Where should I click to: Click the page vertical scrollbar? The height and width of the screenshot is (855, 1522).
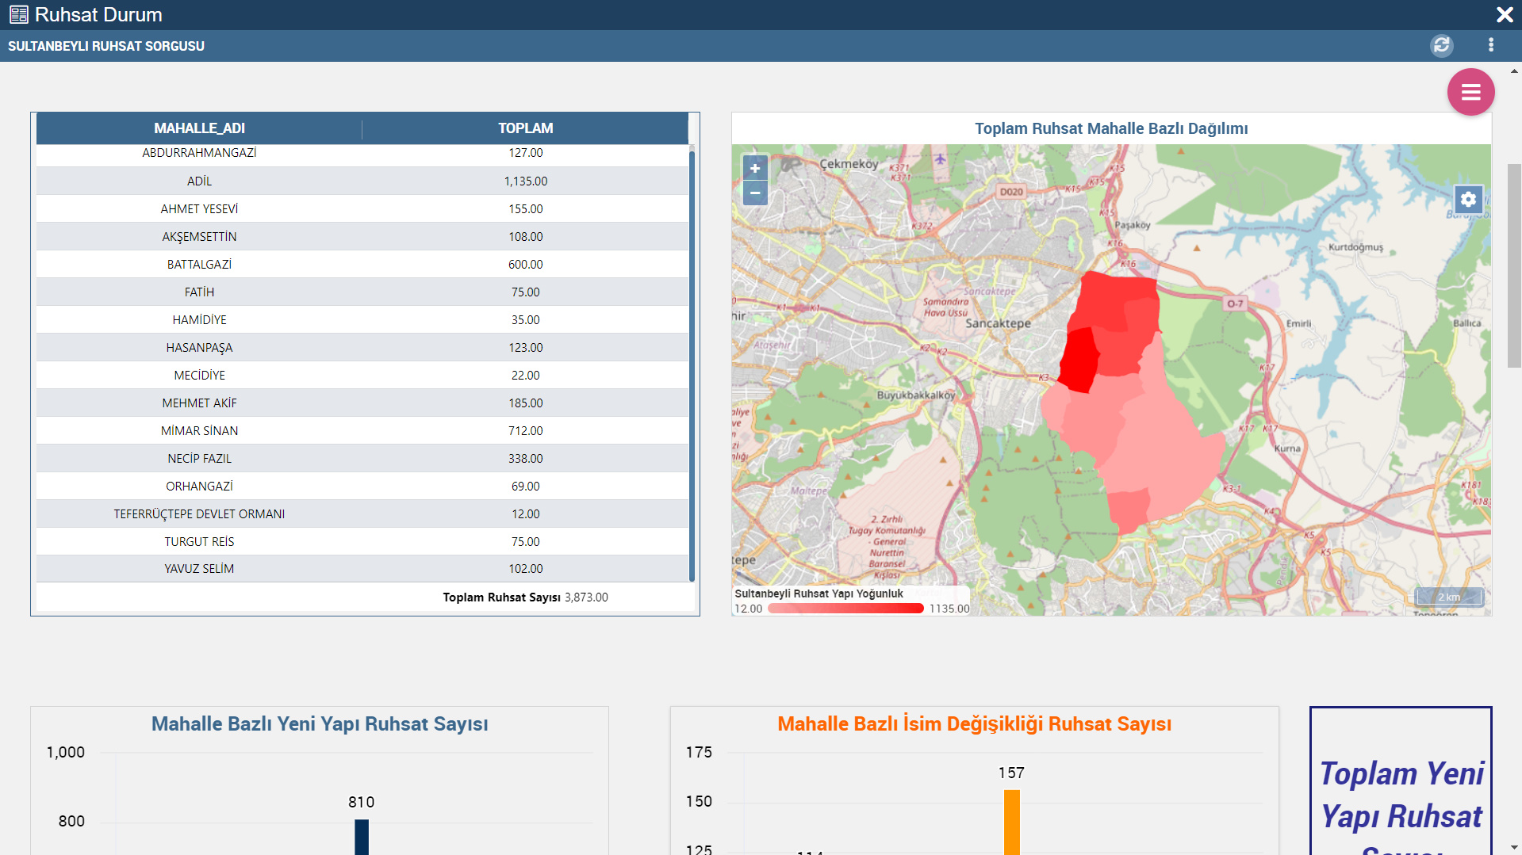click(x=1513, y=265)
